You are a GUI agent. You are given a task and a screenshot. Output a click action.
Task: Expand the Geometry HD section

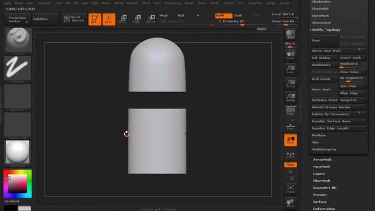coord(325,188)
